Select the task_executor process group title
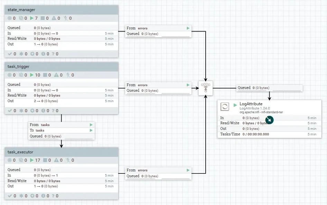Viewport: 327px width, 205px height. point(20,152)
